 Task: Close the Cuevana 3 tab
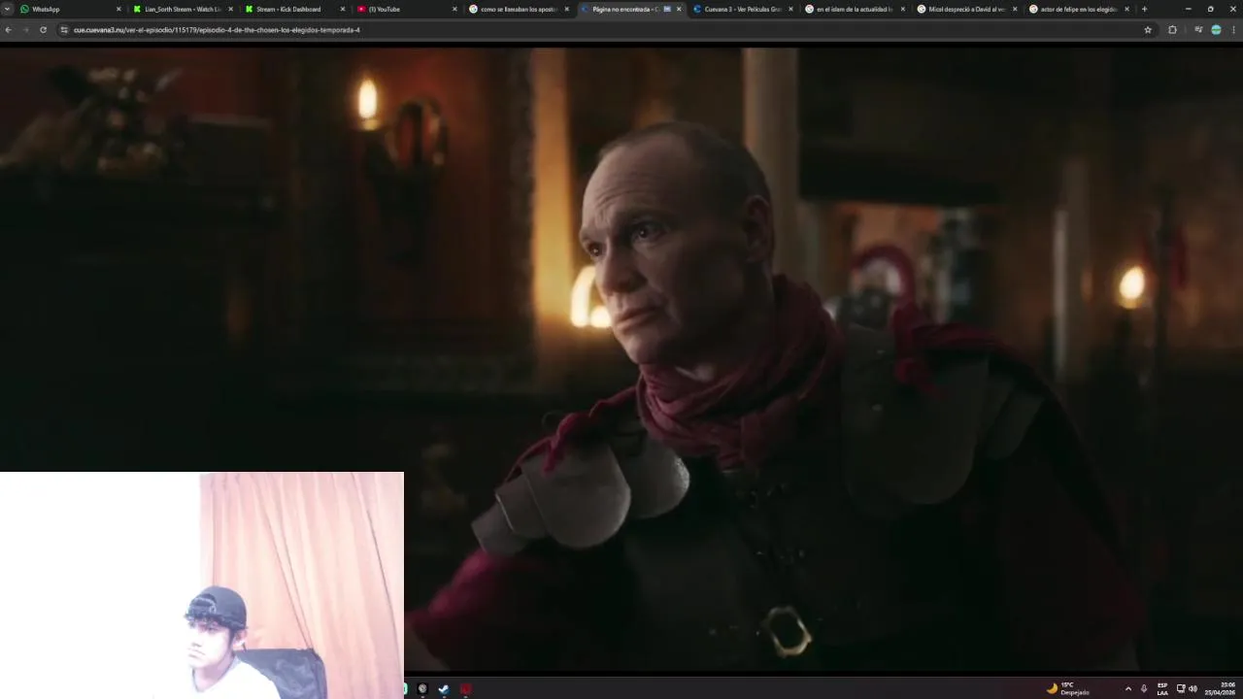(790, 9)
